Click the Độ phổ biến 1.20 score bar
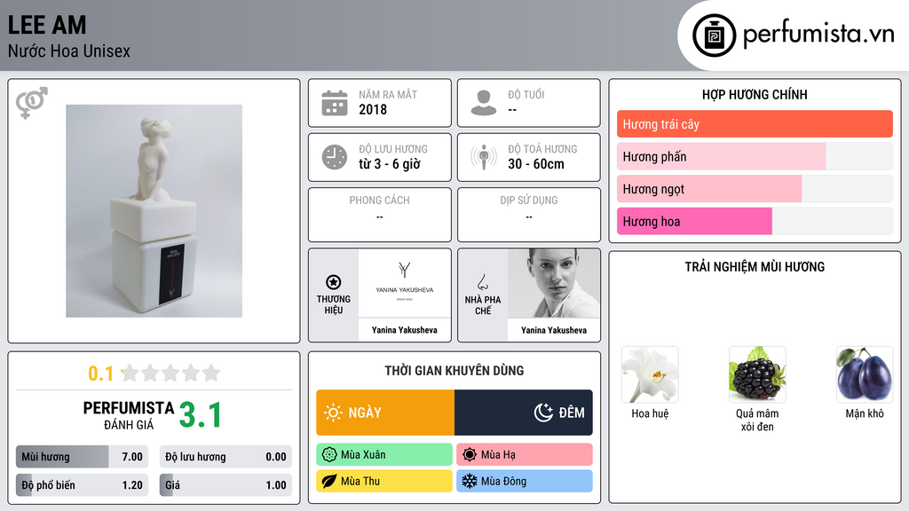The width and height of the screenshot is (909, 511). pyautogui.click(x=82, y=485)
